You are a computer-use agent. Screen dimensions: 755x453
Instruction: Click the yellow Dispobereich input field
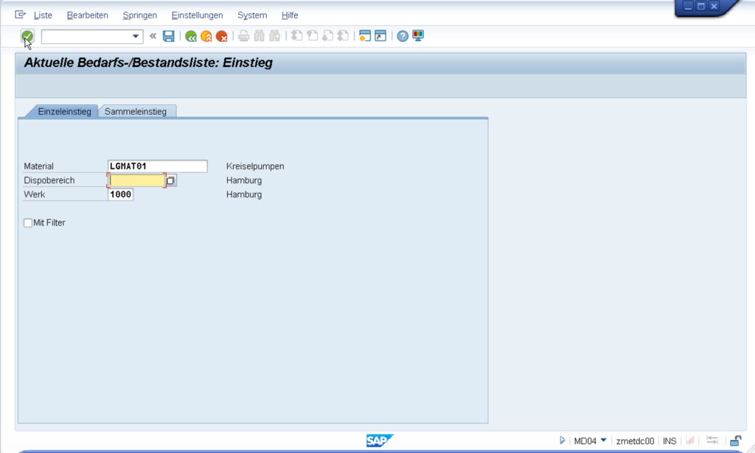136,180
